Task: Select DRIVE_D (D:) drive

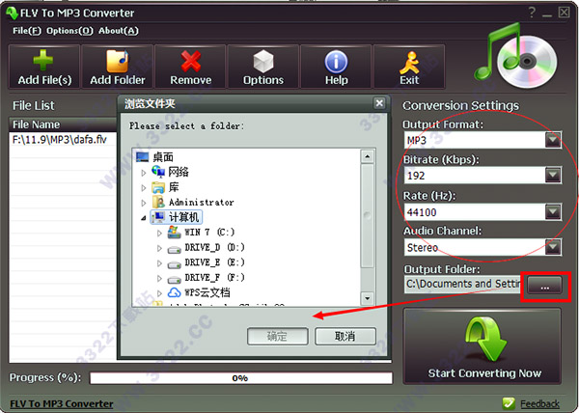Action: pyautogui.click(x=214, y=247)
